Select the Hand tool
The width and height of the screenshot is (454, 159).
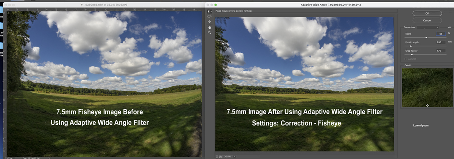[x=209, y=27]
